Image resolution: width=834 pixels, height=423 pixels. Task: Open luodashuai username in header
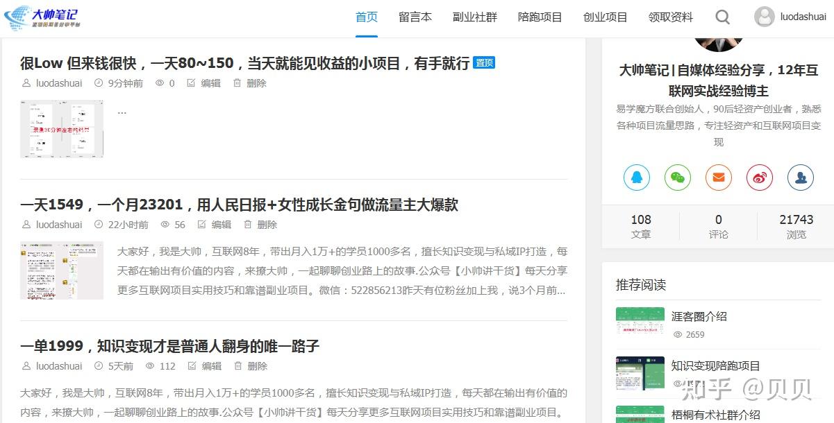click(803, 17)
